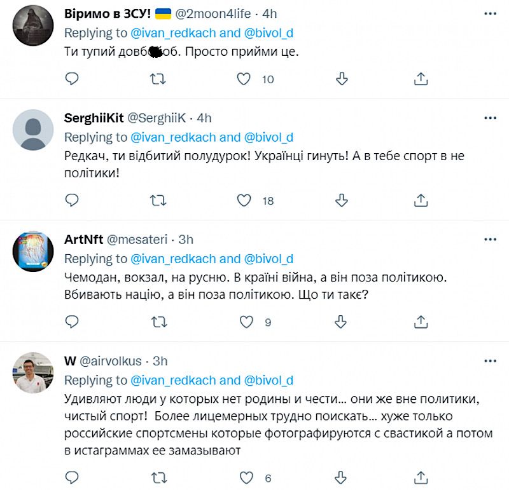Reply to the 2moon4life tweet
The width and height of the screenshot is (509, 490).
tap(72, 79)
